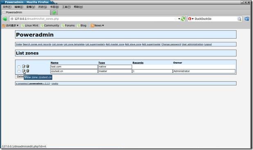Screen dimensions: 253x150
Task: Select the Poweradmin browser tab
Action: pyautogui.click(x=26, y=12)
